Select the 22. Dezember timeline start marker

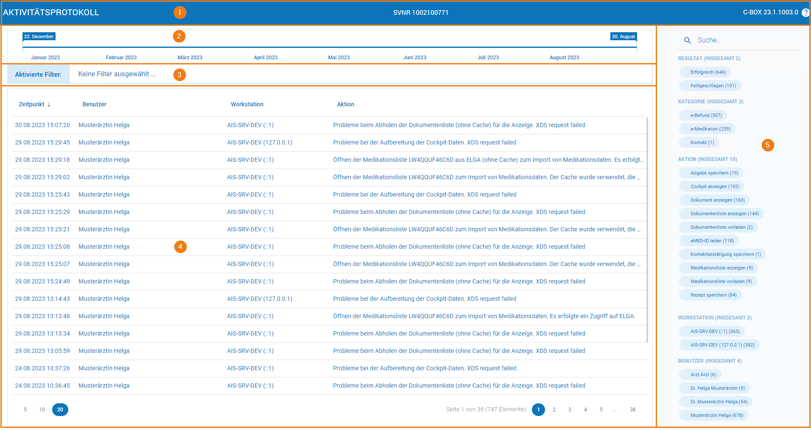click(39, 36)
